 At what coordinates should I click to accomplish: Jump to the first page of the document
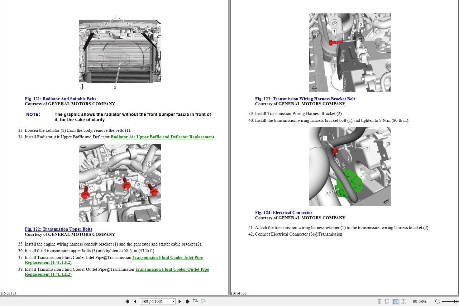127,301
